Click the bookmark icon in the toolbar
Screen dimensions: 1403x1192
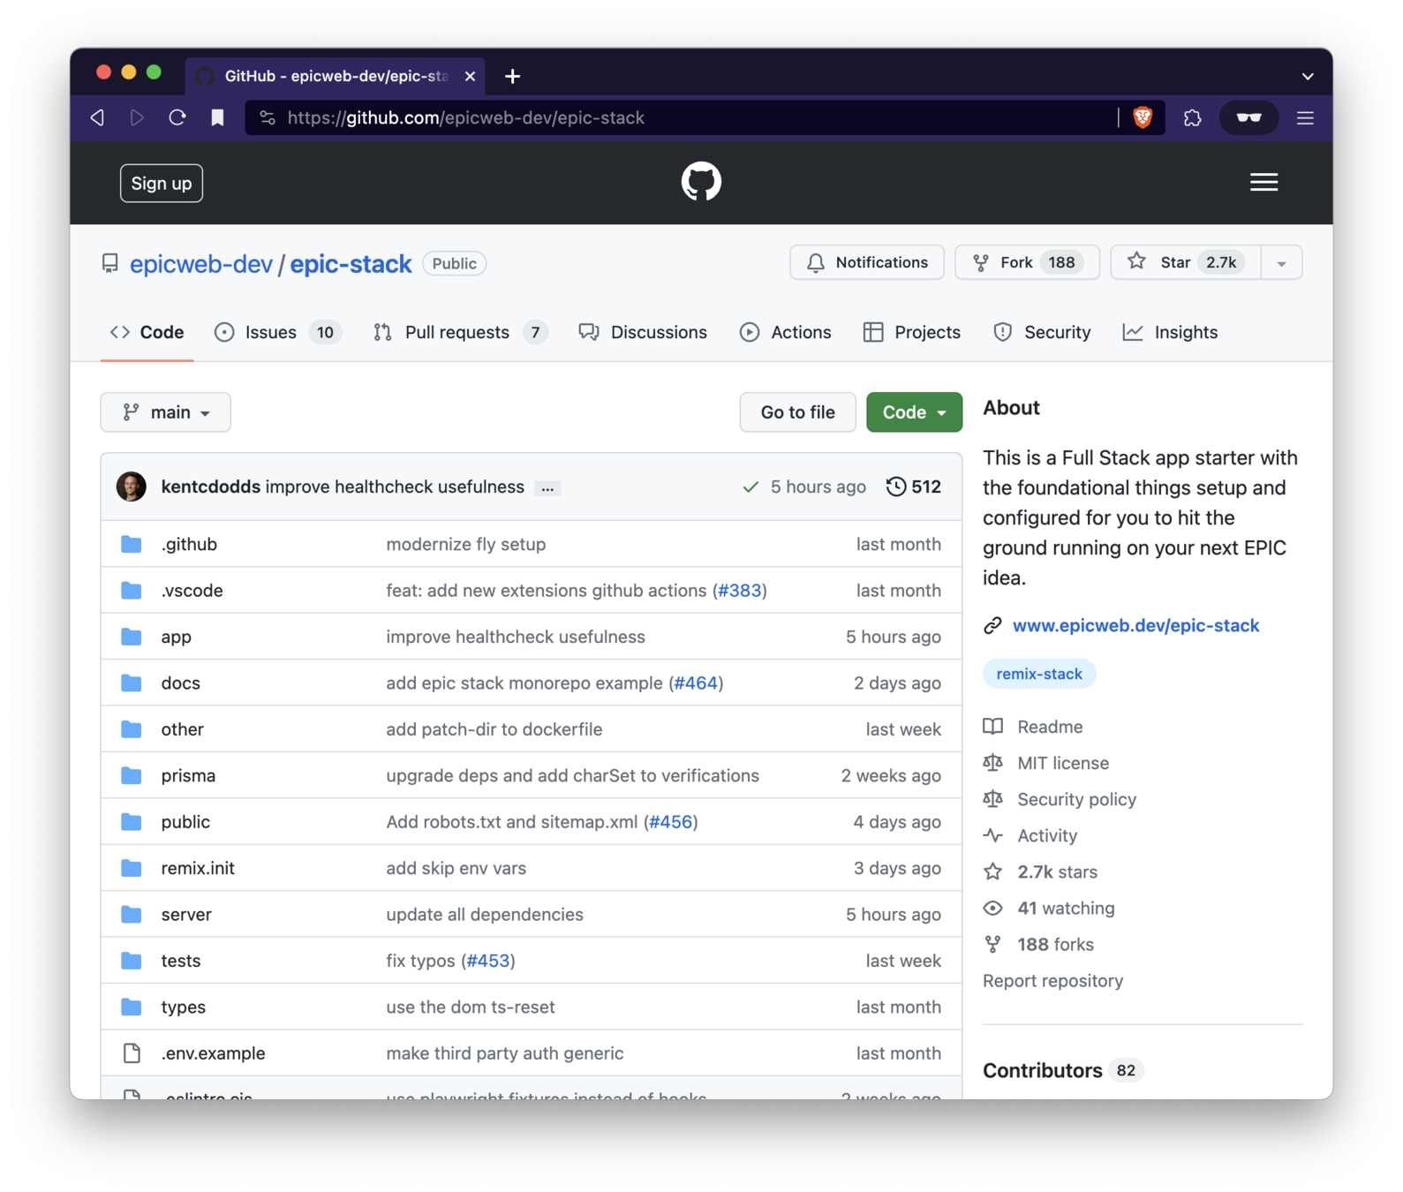click(x=217, y=117)
